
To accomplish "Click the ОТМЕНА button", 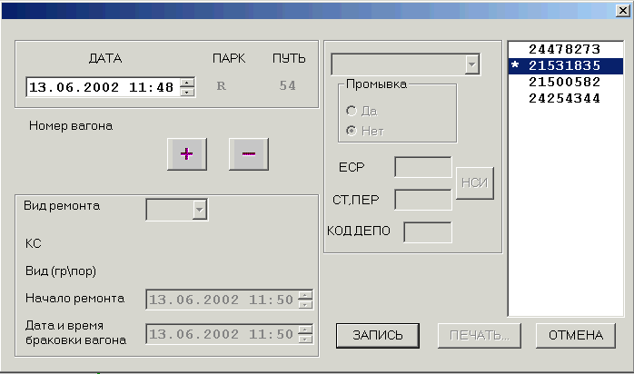I will (x=575, y=335).
